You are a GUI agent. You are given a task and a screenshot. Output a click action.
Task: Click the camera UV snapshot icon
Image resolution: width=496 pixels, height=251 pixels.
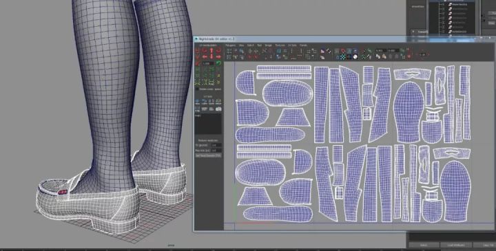pos(218,109)
